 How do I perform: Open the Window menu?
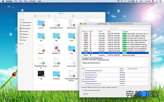click(33, 1)
